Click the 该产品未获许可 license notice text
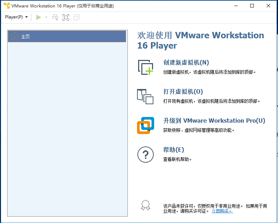Image resolution: width=278 pixels, height=223 pixels. (215, 208)
